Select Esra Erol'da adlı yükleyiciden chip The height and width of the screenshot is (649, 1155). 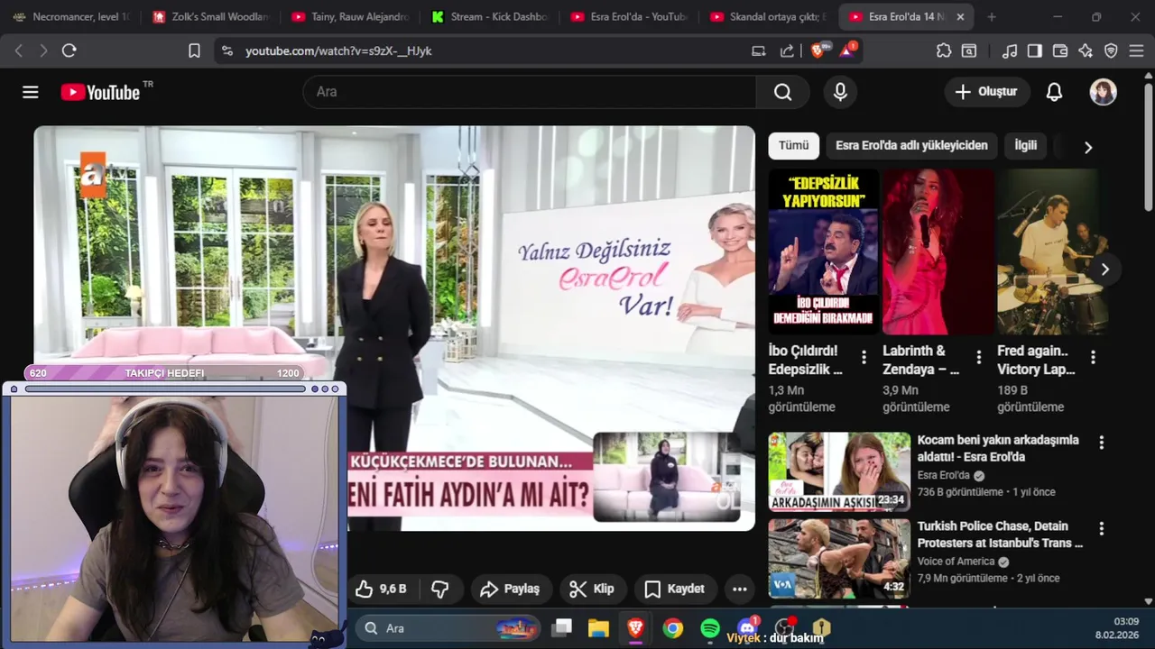pyautogui.click(x=911, y=145)
